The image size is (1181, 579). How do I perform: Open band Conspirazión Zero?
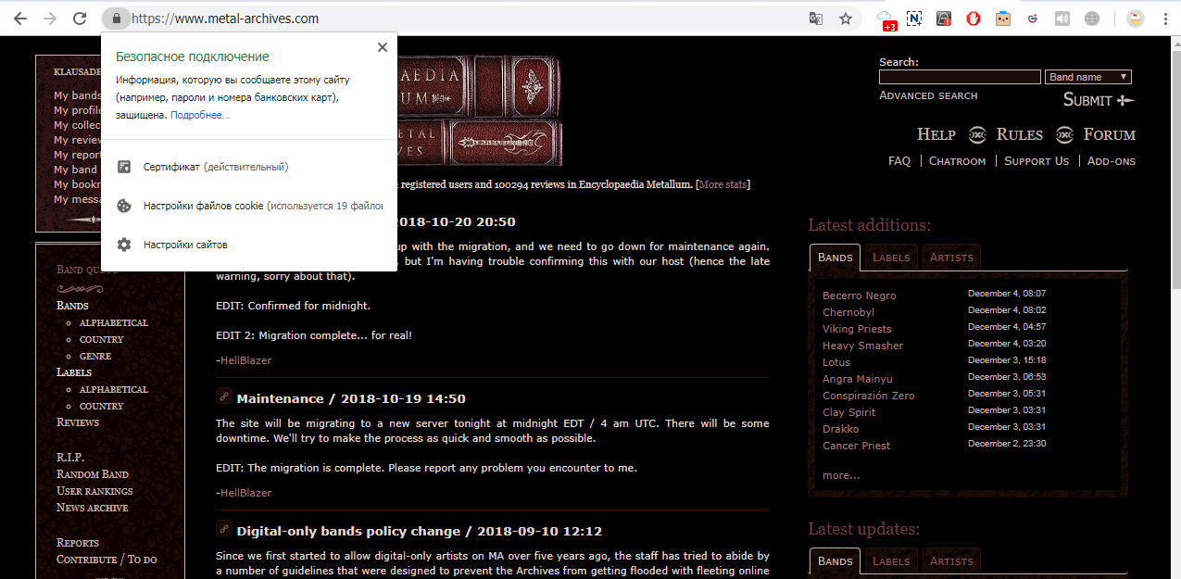(x=869, y=396)
